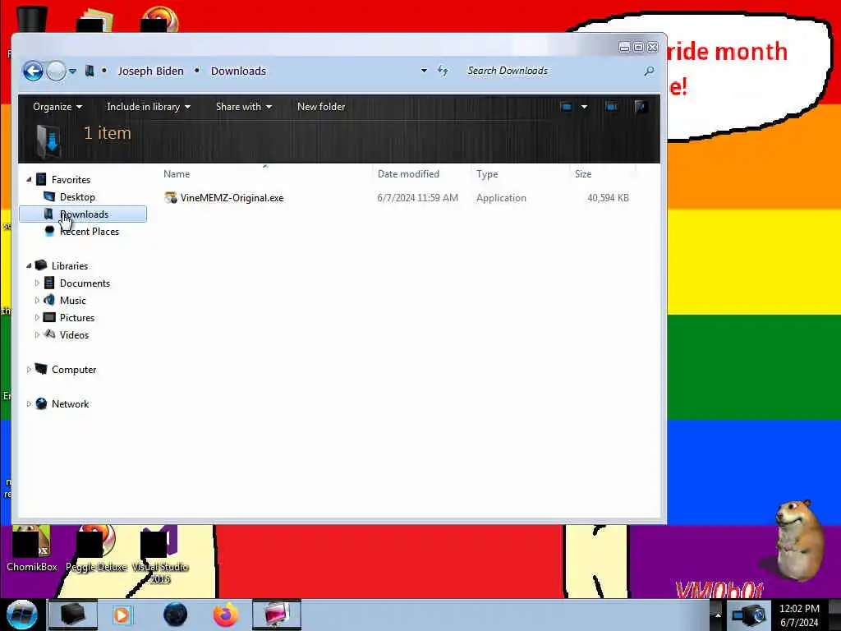Image resolution: width=841 pixels, height=631 pixels.
Task: Refresh the Downloads folder view
Action: coord(443,71)
